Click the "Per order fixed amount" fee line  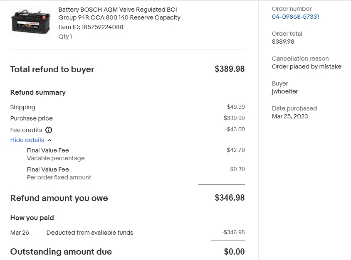point(59,177)
